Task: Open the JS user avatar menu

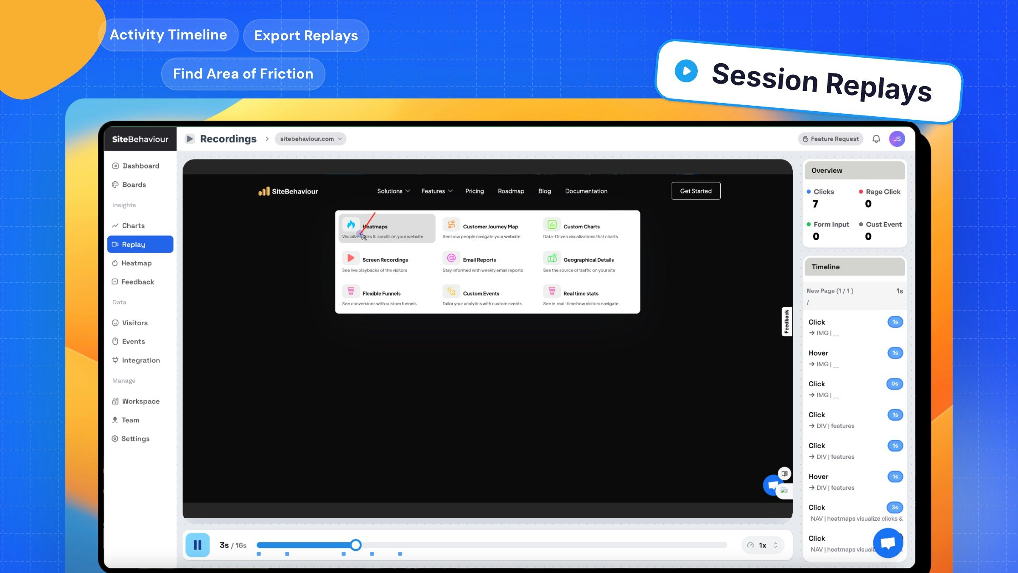Action: point(897,139)
